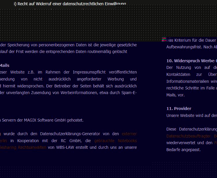This screenshot has height=178, width=217.
Task: Click the line ending 'etwa durch Spam-E-'
Action: point(68,93)
